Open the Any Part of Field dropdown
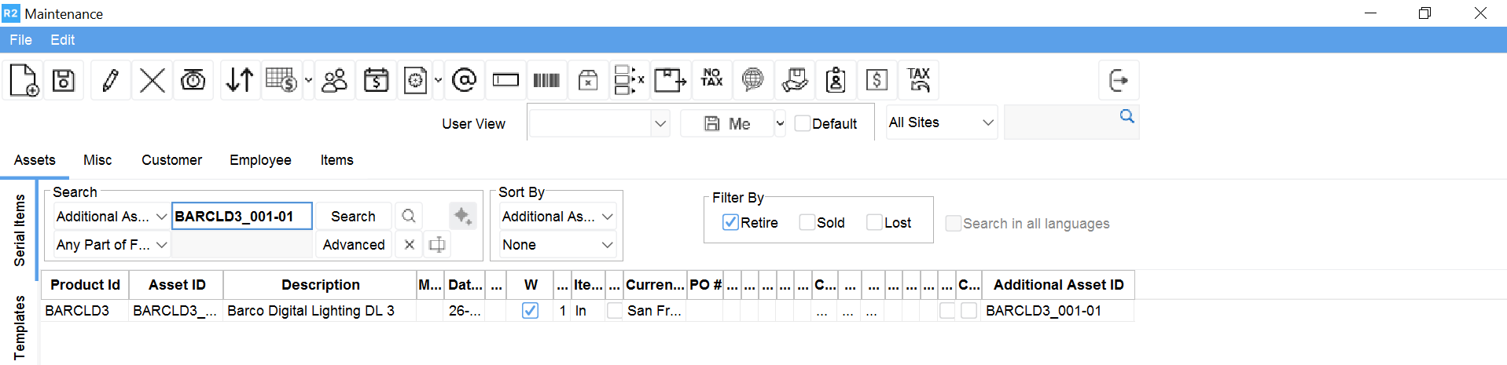 [x=112, y=245]
